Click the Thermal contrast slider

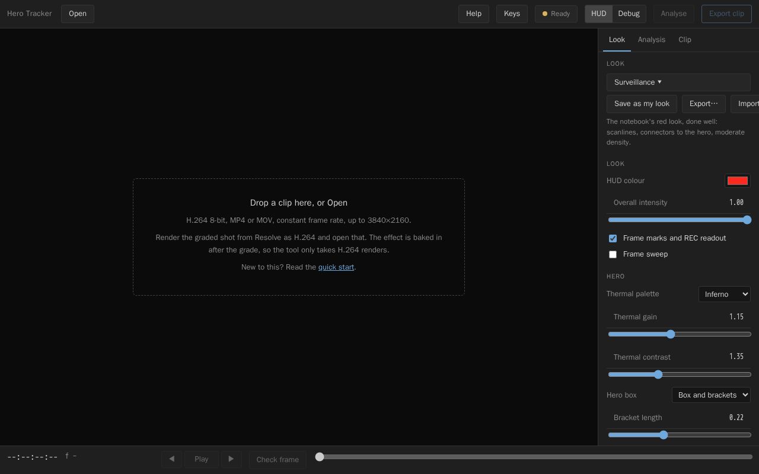(680, 374)
